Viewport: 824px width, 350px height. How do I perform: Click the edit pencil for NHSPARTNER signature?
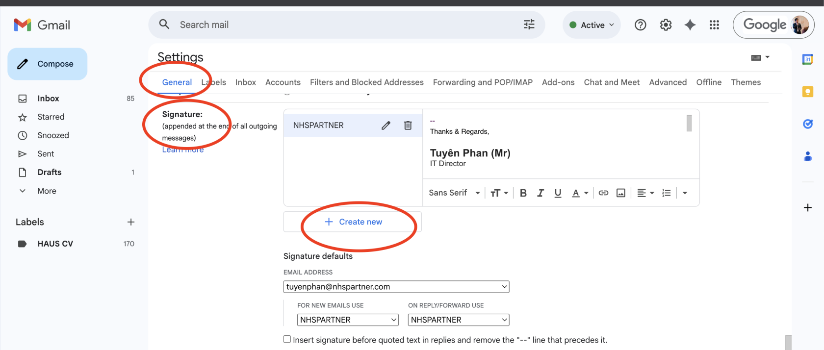(386, 125)
